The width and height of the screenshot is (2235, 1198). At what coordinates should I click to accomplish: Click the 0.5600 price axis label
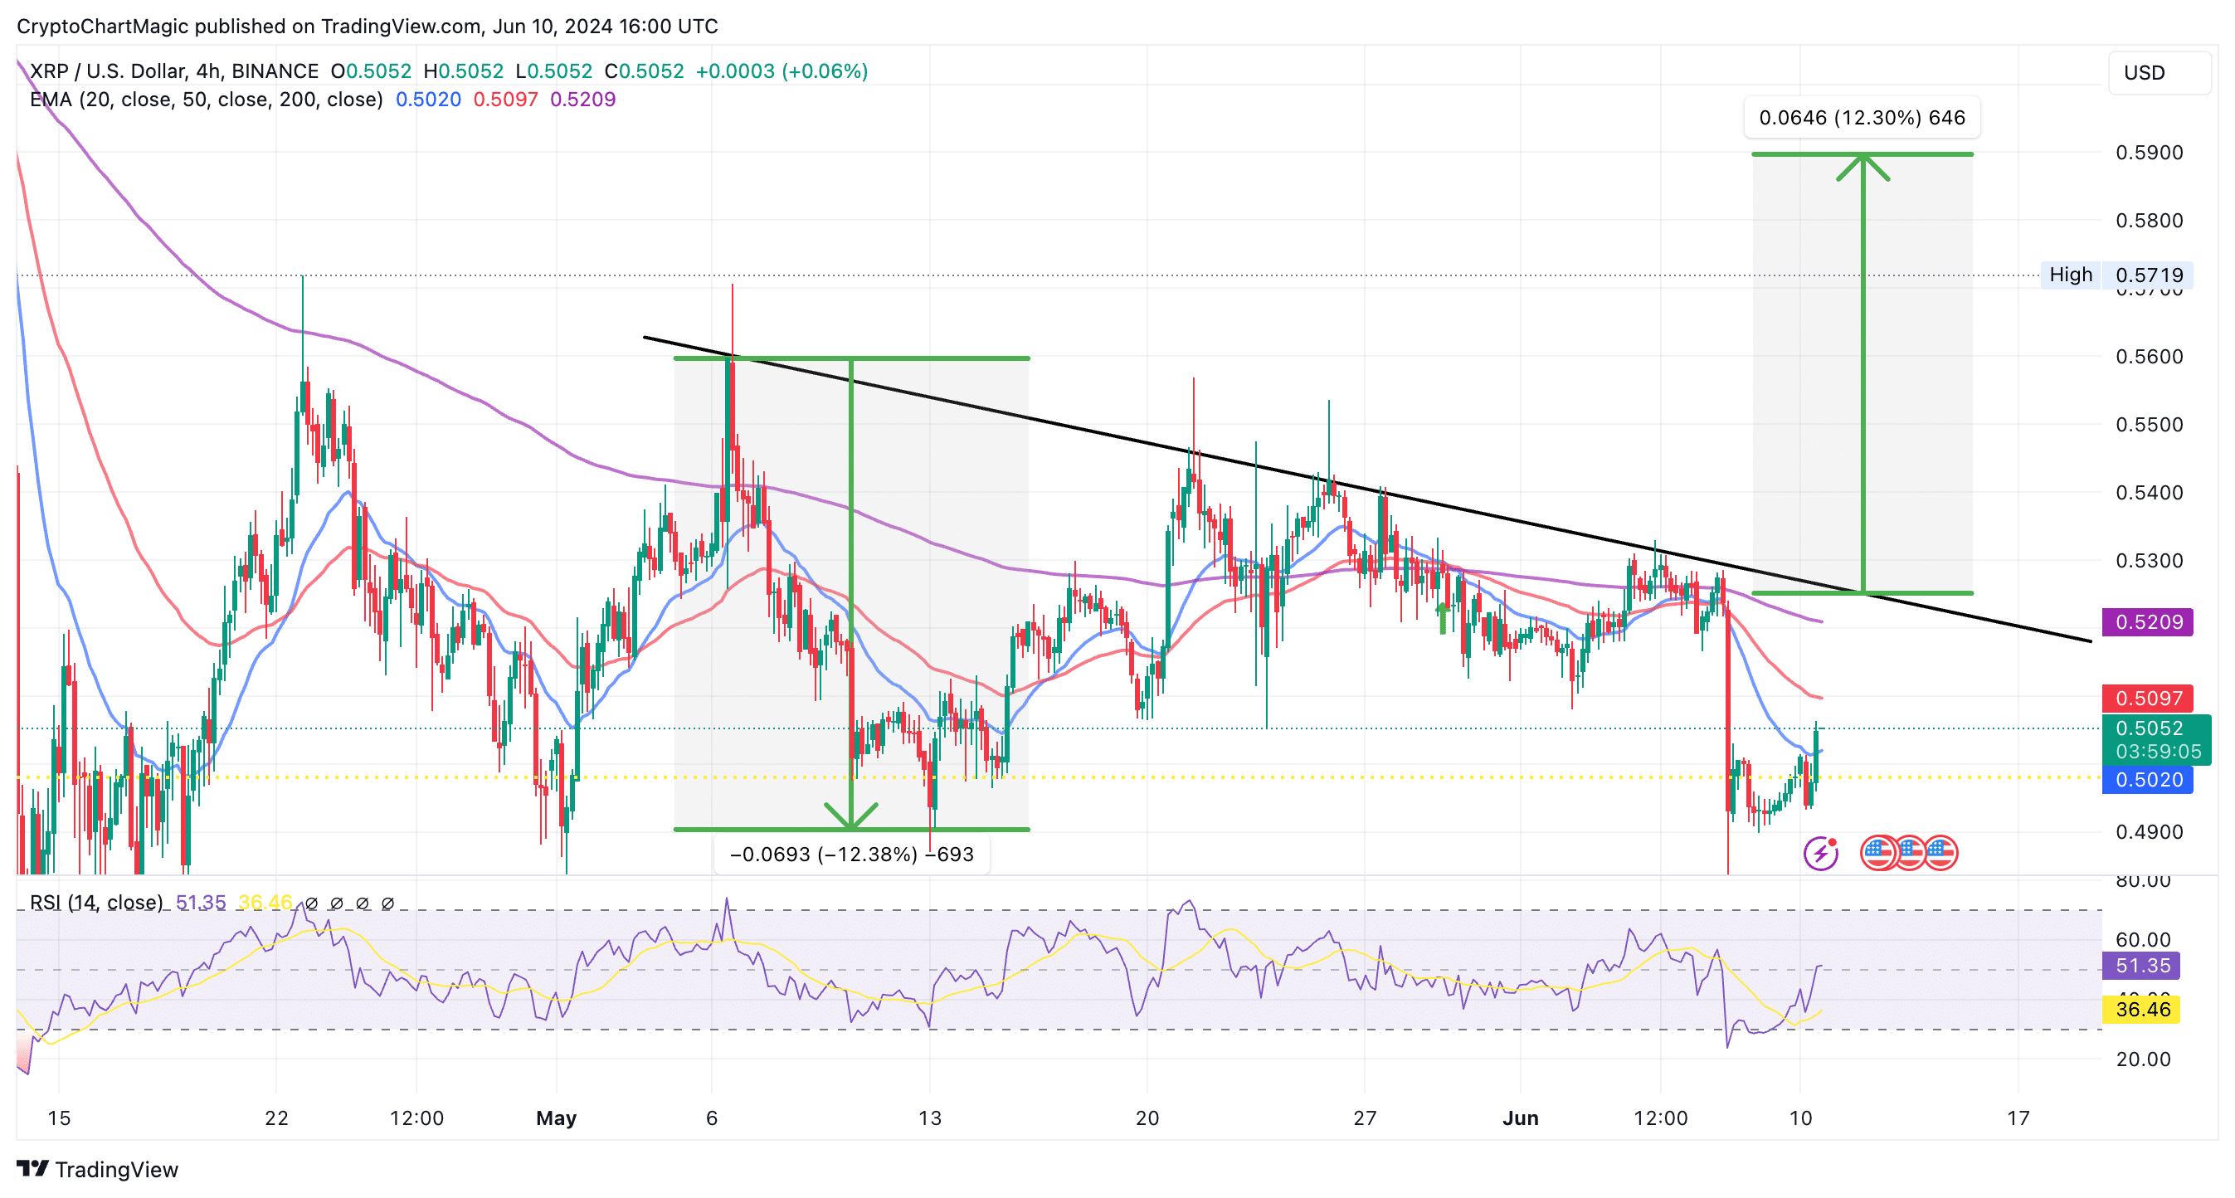pyautogui.click(x=2149, y=357)
